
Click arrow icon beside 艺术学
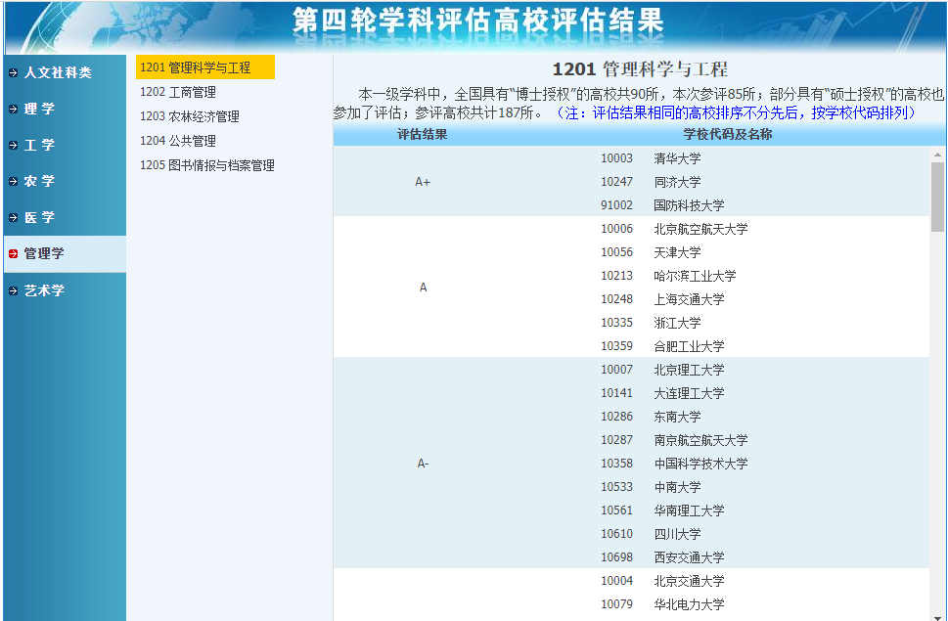pos(14,290)
